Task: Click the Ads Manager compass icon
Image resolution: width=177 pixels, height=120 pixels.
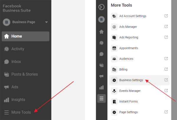Action: coord(114,27)
